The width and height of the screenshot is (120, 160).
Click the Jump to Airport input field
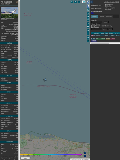tap(97, 29)
